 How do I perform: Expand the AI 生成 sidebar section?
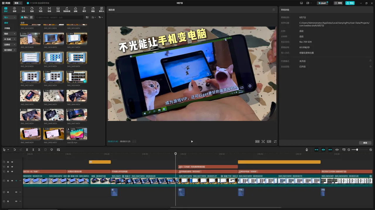pyautogui.click(x=10, y=39)
